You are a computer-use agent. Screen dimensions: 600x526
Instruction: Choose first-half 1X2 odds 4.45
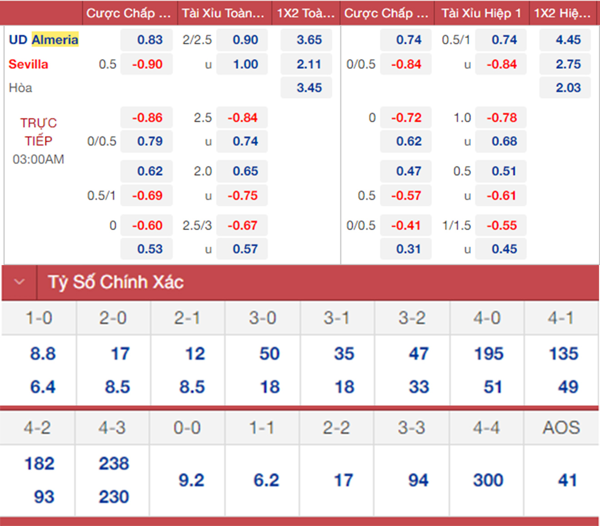click(568, 40)
